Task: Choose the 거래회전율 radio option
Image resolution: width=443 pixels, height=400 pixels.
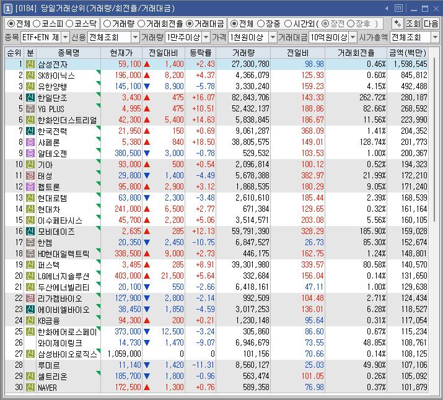Action: pos(141,24)
